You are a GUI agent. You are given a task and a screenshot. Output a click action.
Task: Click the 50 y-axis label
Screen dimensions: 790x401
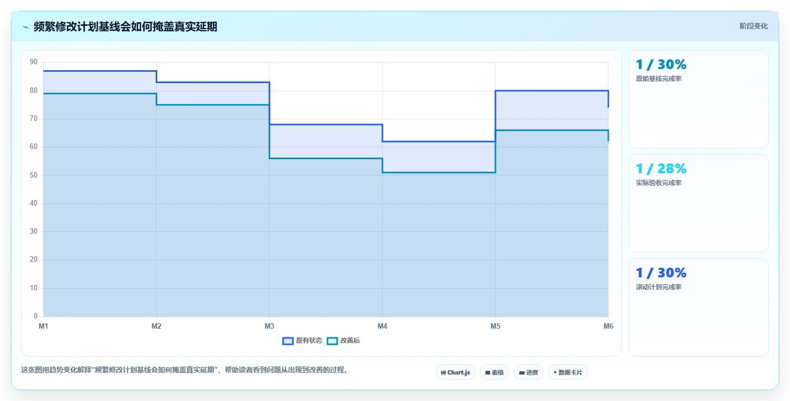click(34, 175)
